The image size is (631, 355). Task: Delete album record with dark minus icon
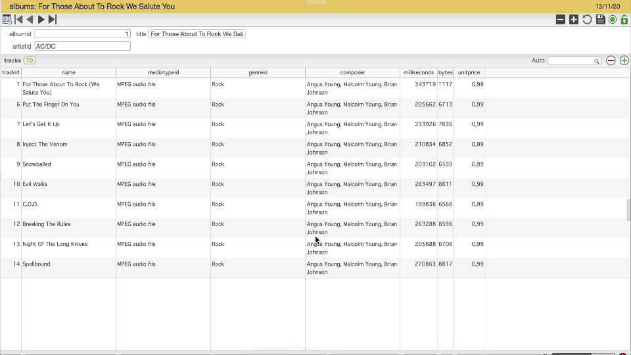tap(561, 19)
